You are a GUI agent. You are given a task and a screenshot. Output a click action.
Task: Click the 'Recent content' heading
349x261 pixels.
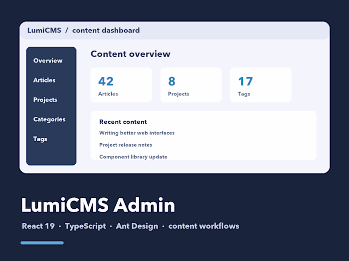click(123, 122)
